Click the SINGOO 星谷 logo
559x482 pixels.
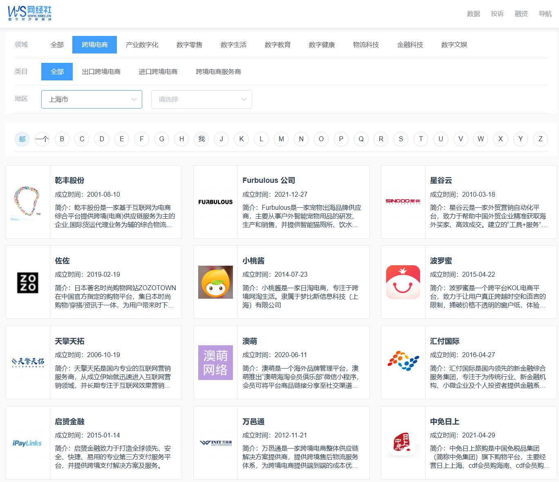(403, 201)
